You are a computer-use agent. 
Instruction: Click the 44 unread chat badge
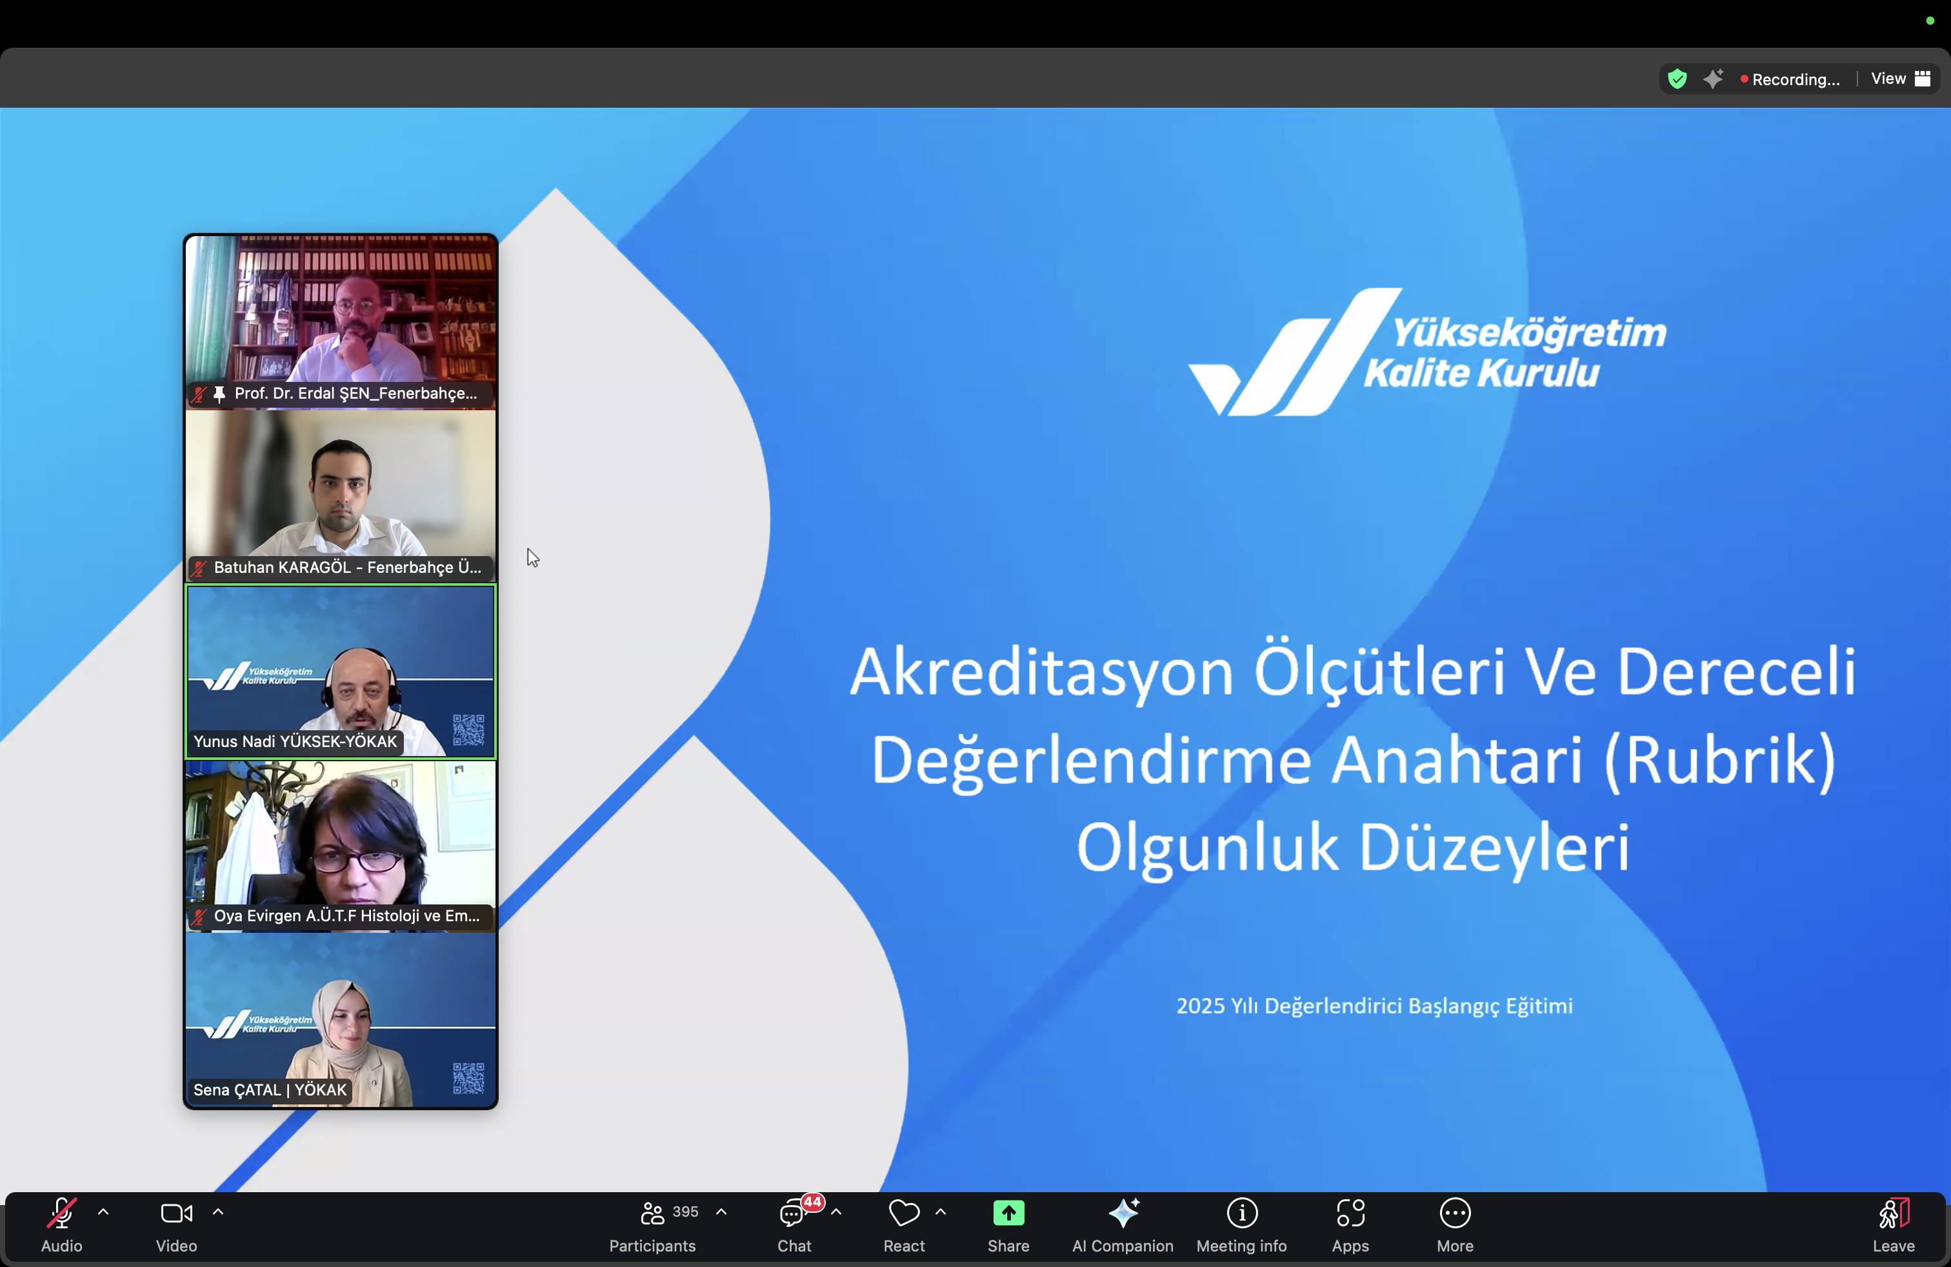812,1201
